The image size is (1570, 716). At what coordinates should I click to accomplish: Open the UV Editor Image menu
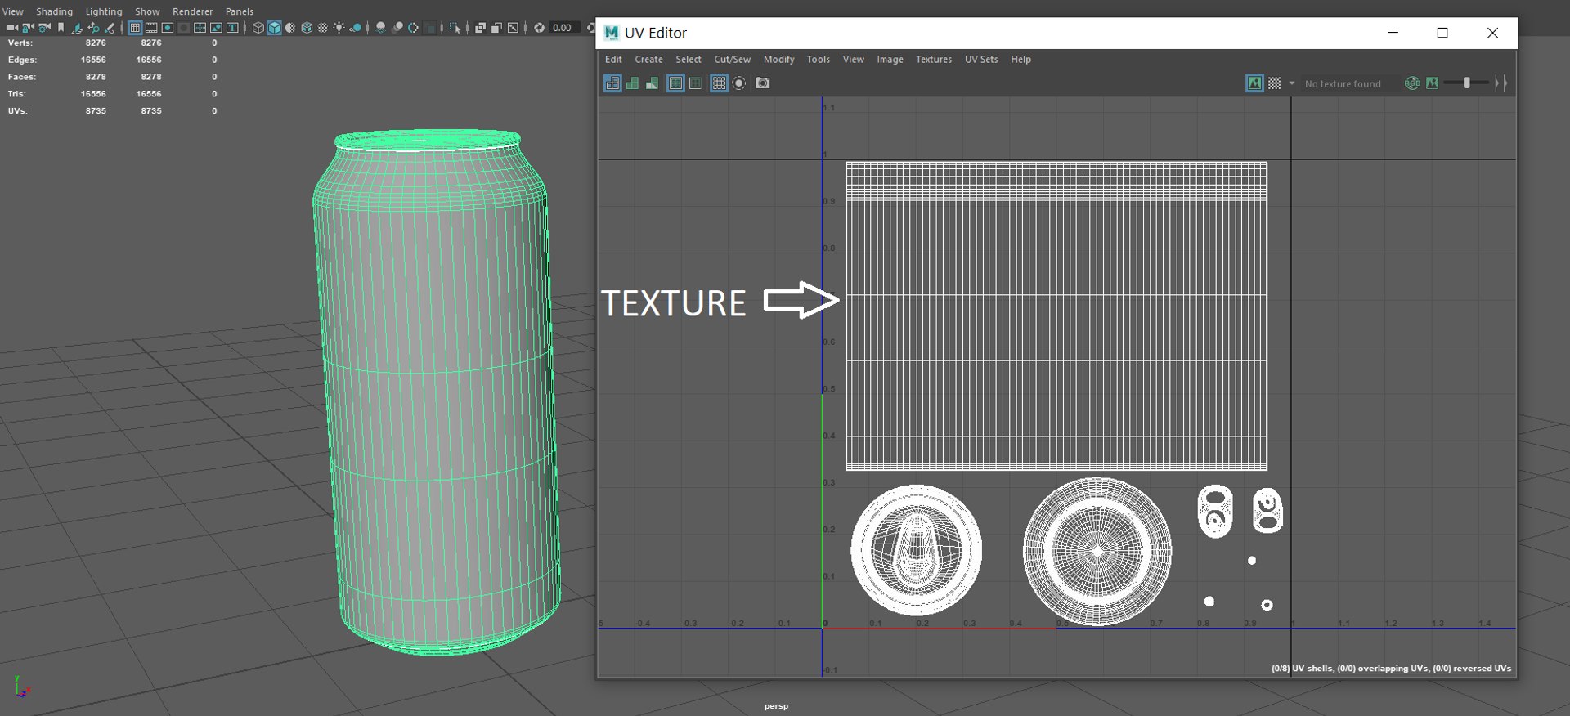click(890, 60)
